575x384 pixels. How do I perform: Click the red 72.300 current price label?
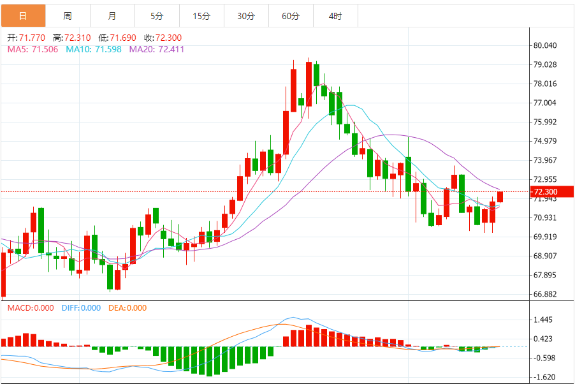tap(552, 191)
